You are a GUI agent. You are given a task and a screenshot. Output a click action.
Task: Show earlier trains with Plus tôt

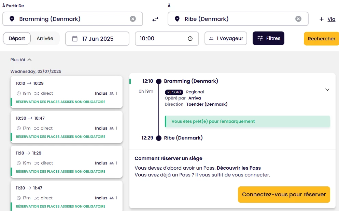pos(21,60)
